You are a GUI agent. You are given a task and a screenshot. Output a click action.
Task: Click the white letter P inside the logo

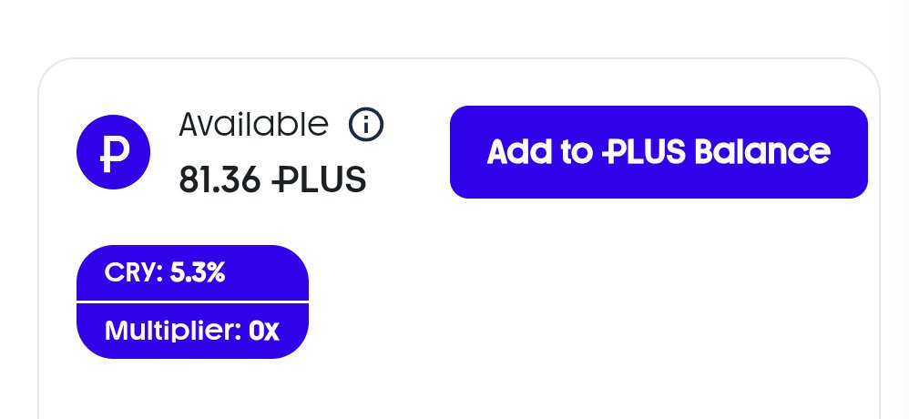[x=114, y=152]
